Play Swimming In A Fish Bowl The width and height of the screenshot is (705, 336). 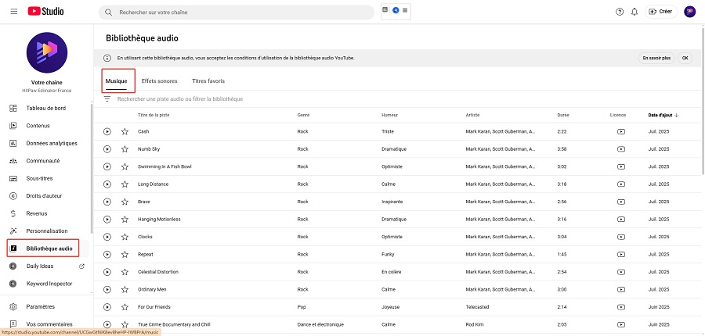point(107,166)
